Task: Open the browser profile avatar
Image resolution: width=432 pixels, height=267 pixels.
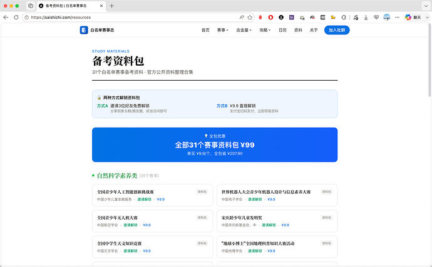Action: tap(387, 18)
